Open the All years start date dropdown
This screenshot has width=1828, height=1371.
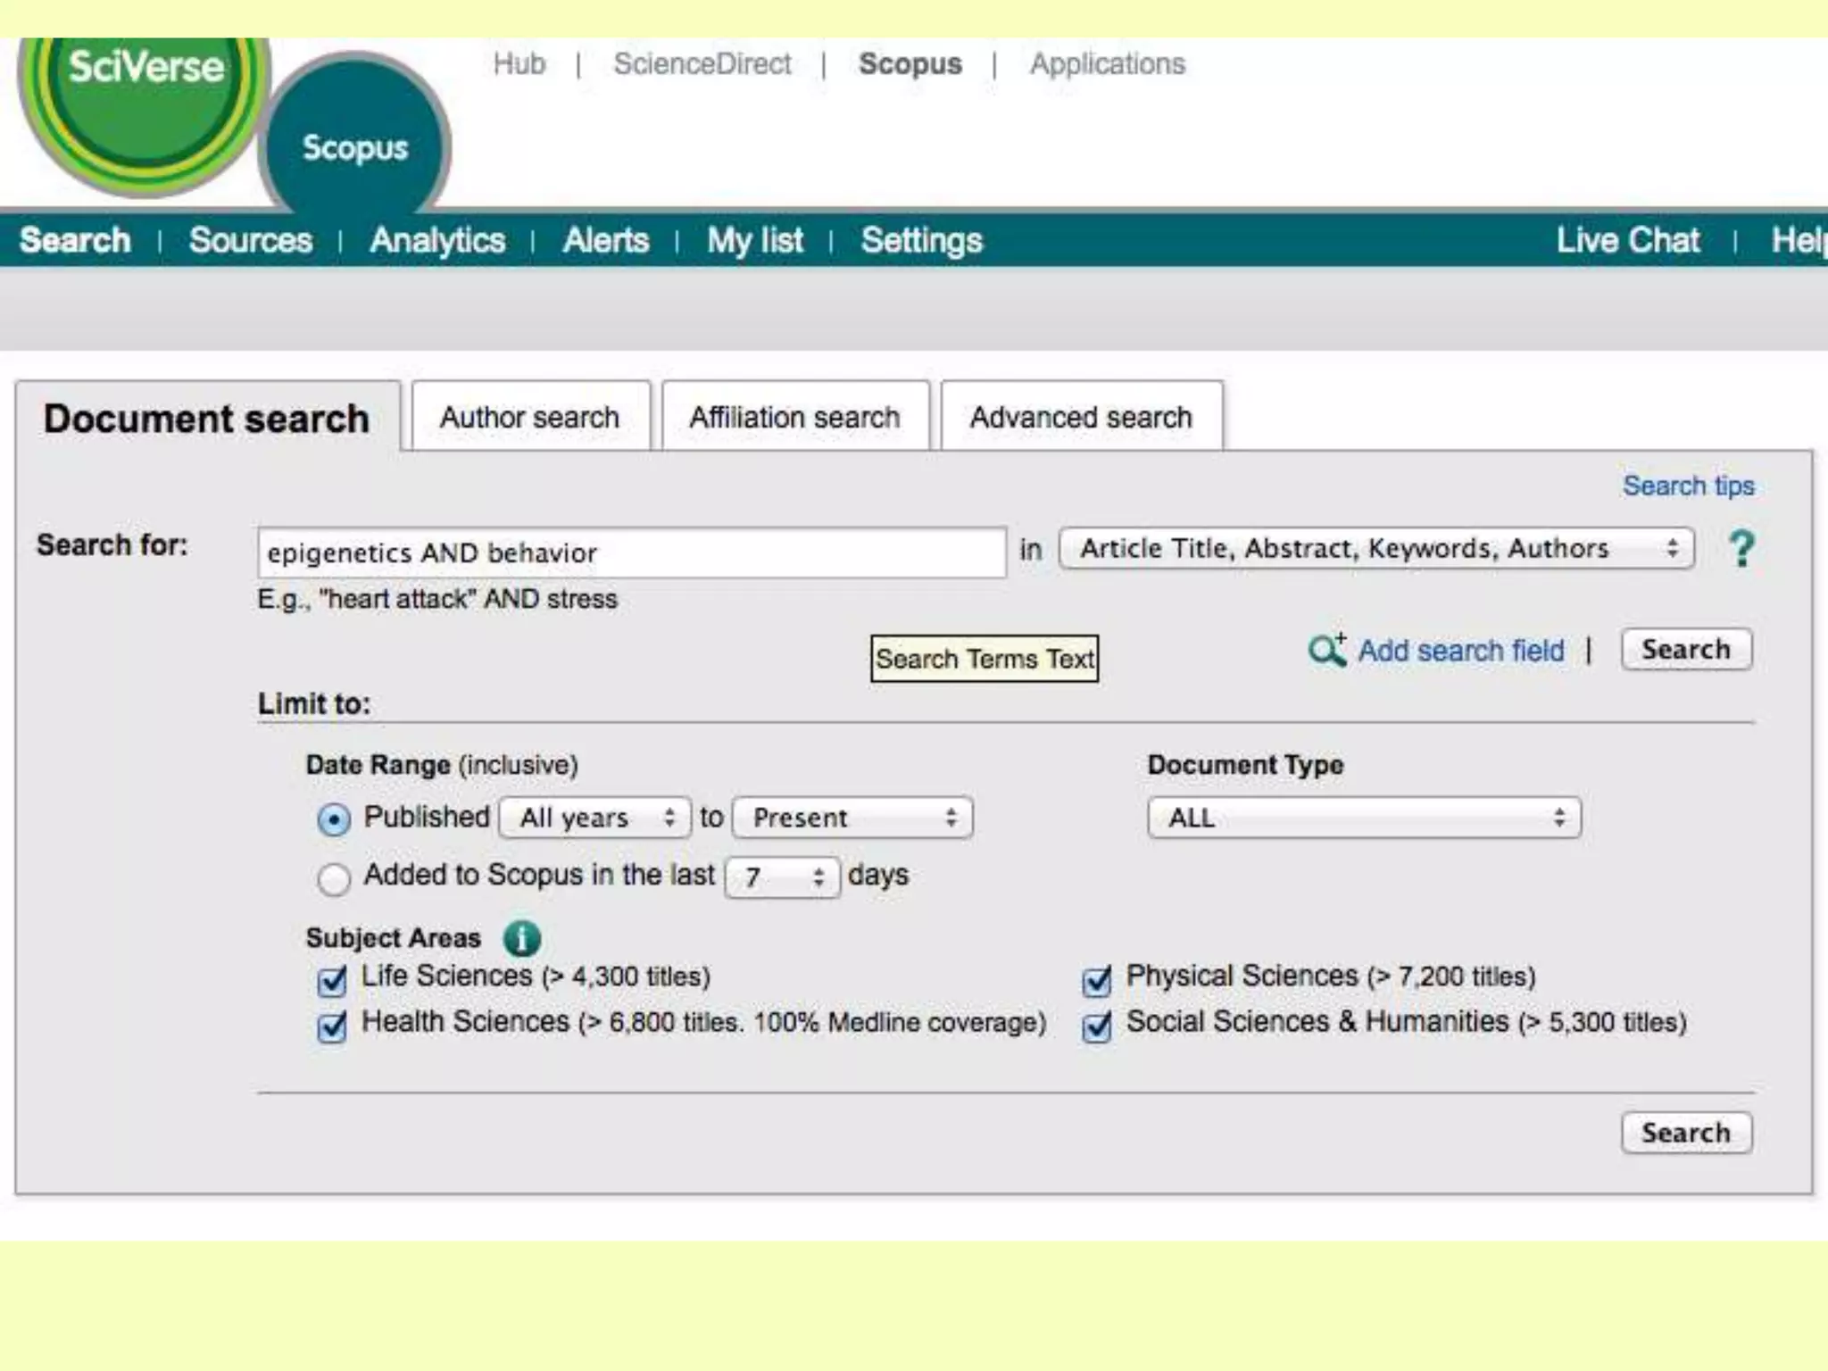coord(594,818)
